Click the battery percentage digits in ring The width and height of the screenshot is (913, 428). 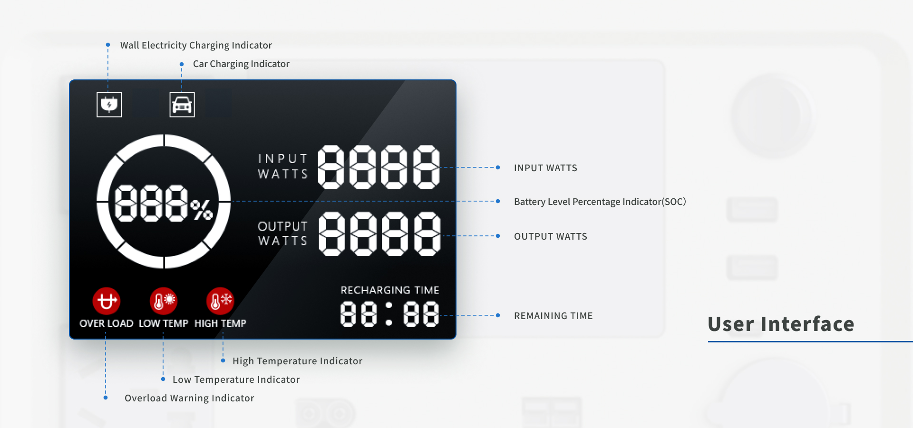tap(151, 203)
